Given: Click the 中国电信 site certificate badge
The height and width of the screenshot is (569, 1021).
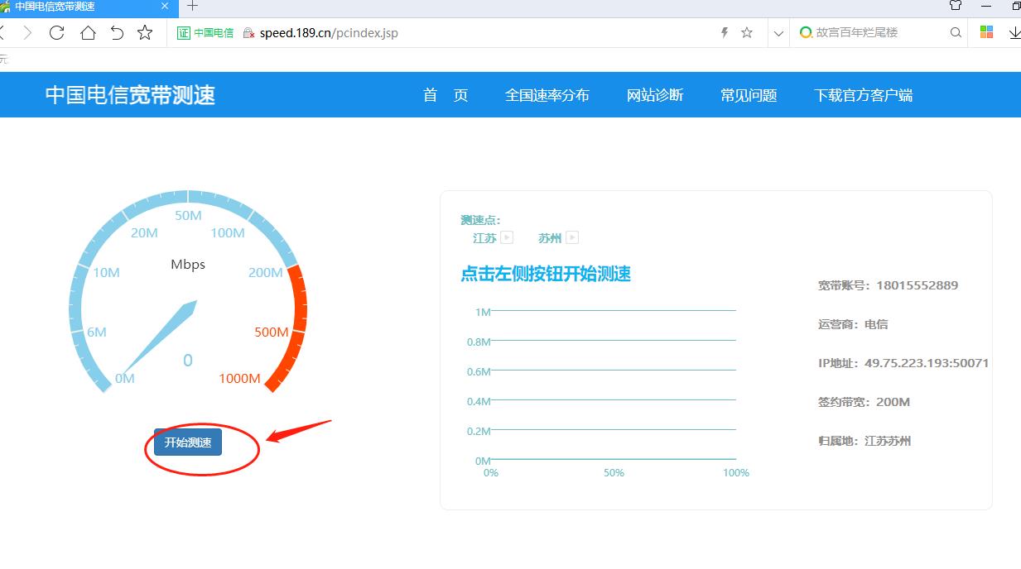Looking at the screenshot, I should [x=205, y=33].
